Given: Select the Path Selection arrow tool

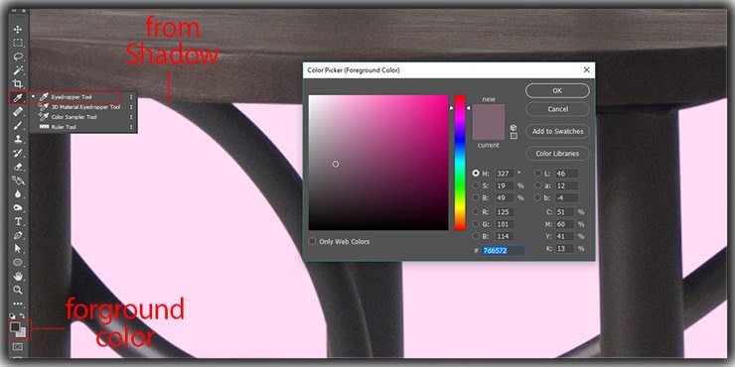Looking at the screenshot, I should pos(18,249).
